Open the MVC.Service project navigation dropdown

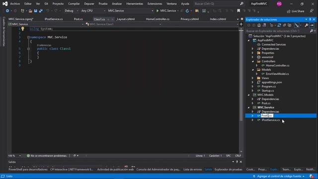click(x=46, y=24)
